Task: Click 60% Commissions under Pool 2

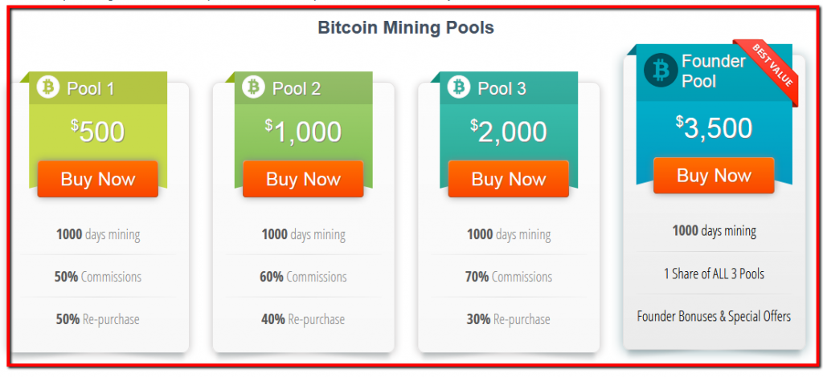Action: pos(303,277)
